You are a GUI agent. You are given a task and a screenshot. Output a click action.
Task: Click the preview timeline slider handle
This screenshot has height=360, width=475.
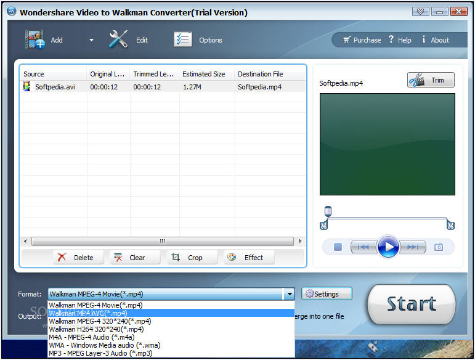click(328, 211)
